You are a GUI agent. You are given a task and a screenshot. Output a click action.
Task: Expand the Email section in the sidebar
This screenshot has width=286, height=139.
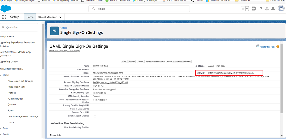[1, 134]
